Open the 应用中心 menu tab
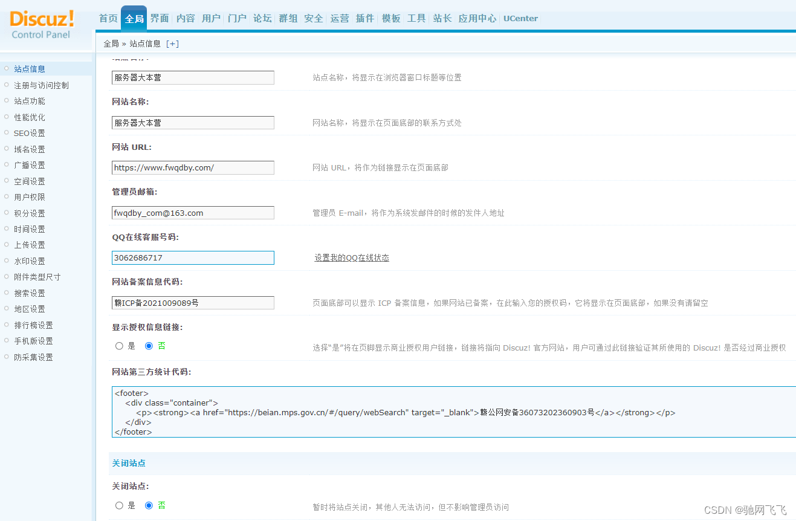 477,18
